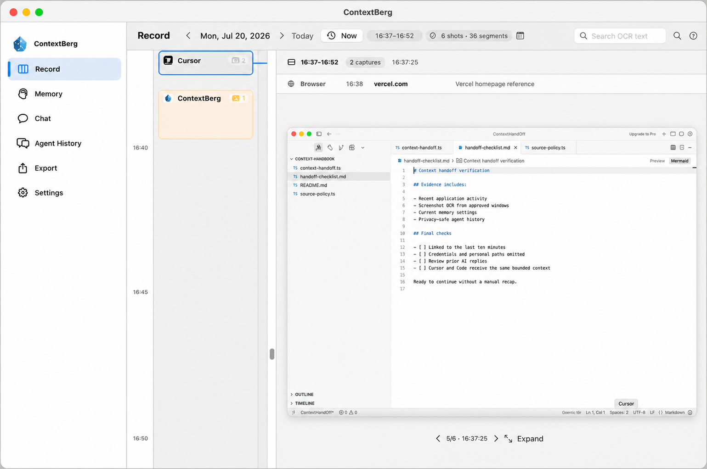Click the magnifier search icon right of search field
Screen dimensions: 707x469
coord(677,36)
